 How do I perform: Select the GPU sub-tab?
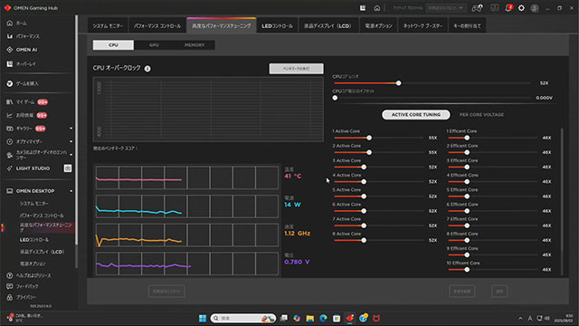click(154, 45)
